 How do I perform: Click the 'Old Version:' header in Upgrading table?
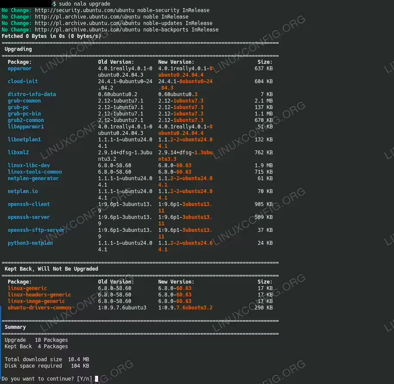[116, 62]
